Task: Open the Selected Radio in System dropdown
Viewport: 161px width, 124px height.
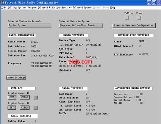Action: point(81,25)
